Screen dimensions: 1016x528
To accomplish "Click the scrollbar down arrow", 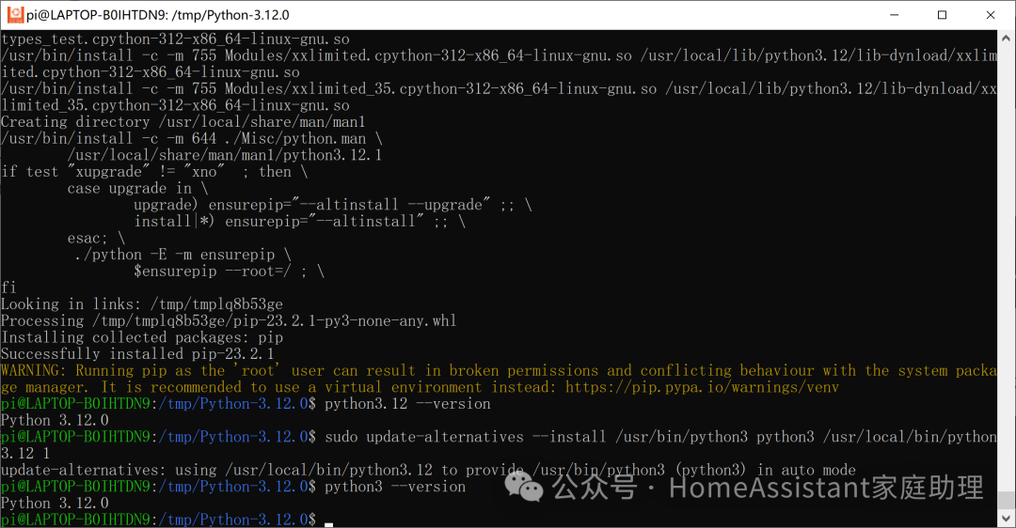I will (x=1006, y=519).
